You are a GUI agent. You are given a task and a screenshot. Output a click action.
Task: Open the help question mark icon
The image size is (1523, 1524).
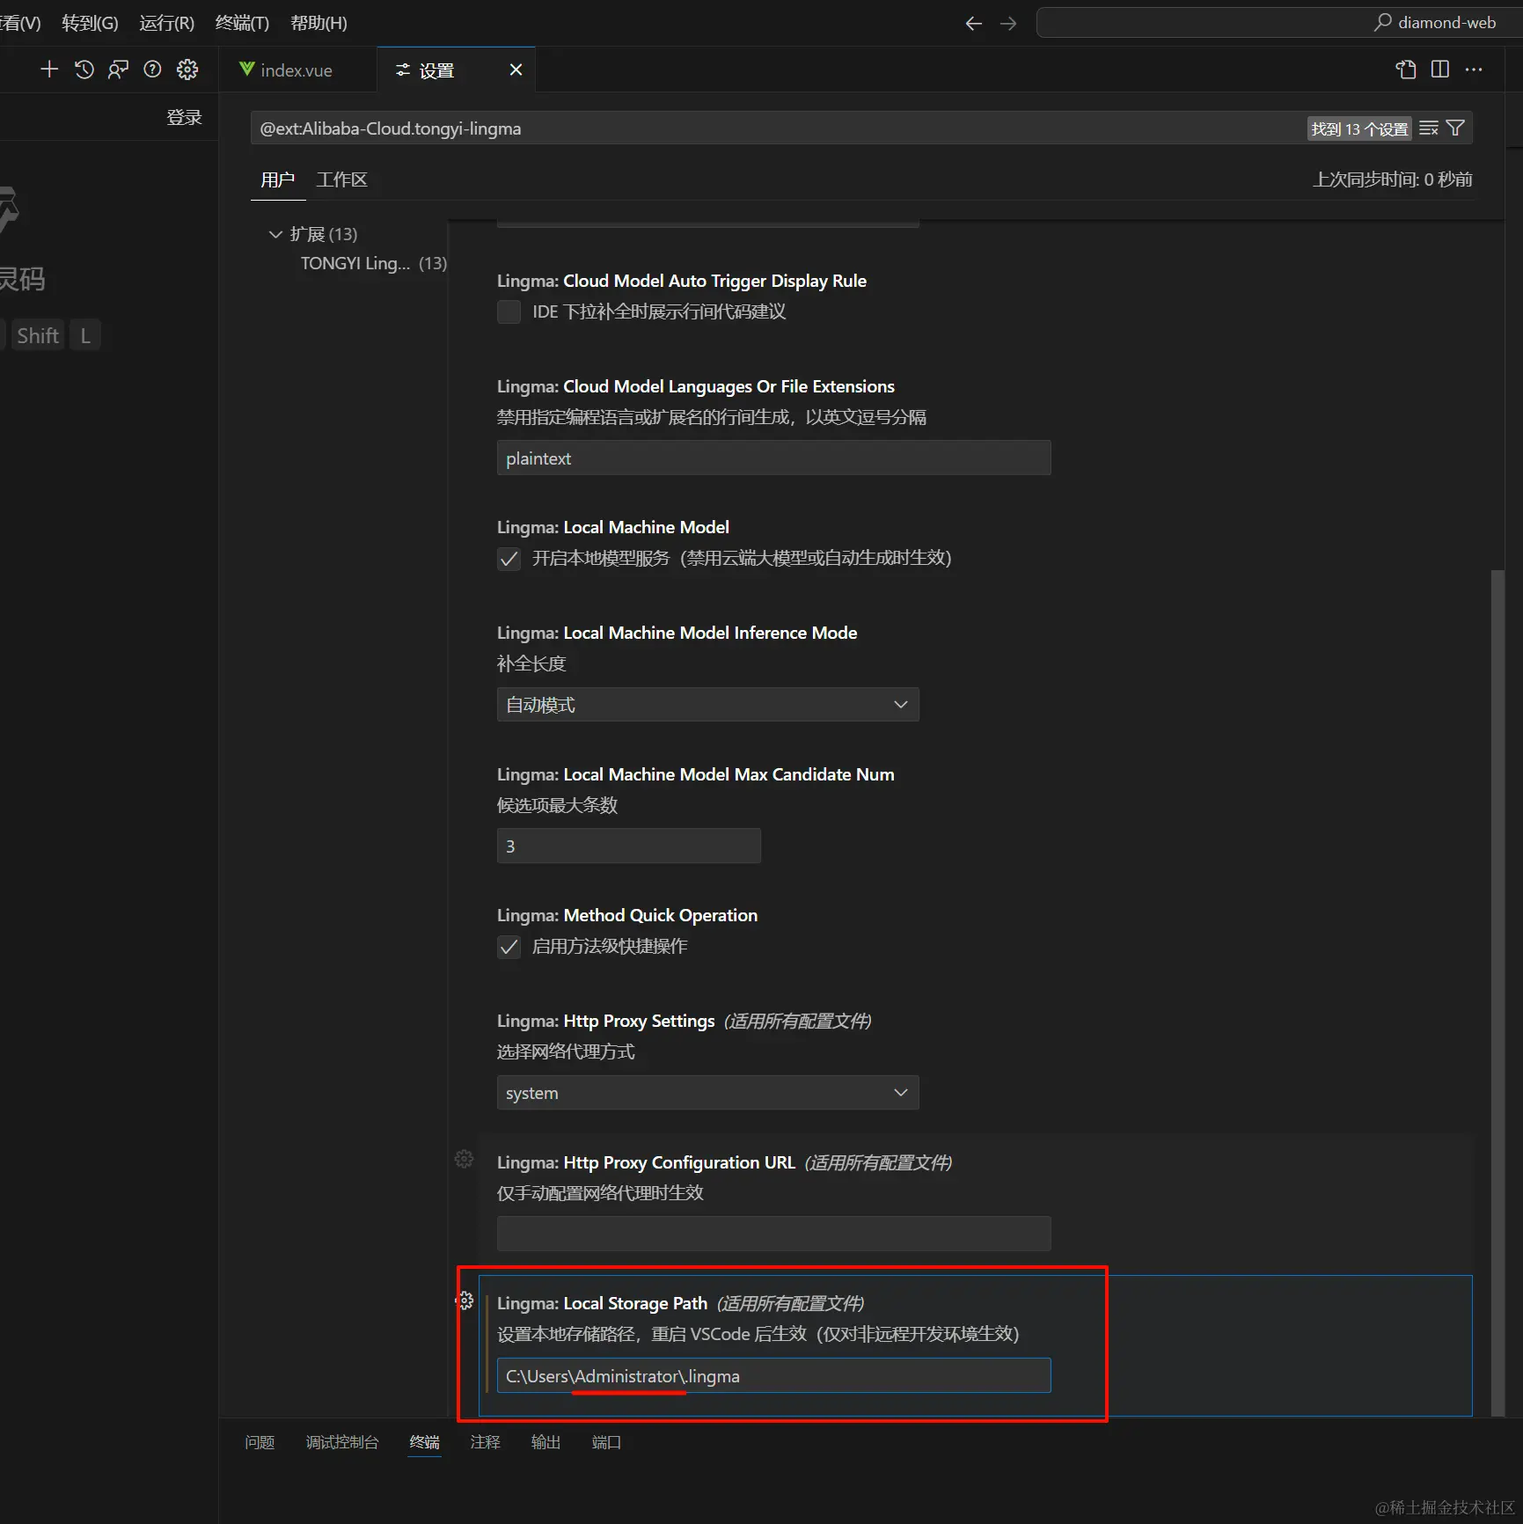[x=152, y=70]
